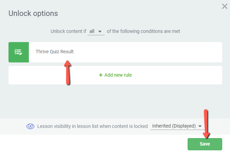Click the red arrow pointing at Thrive Quiz Result
Image resolution: width=230 pixels, height=152 pixels.
pos(68,73)
